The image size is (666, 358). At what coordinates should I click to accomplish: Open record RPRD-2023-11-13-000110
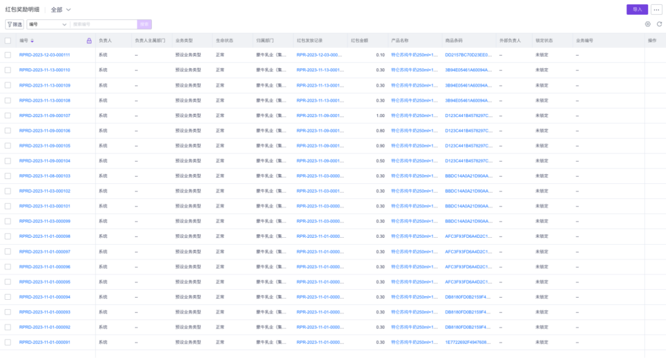(45, 70)
